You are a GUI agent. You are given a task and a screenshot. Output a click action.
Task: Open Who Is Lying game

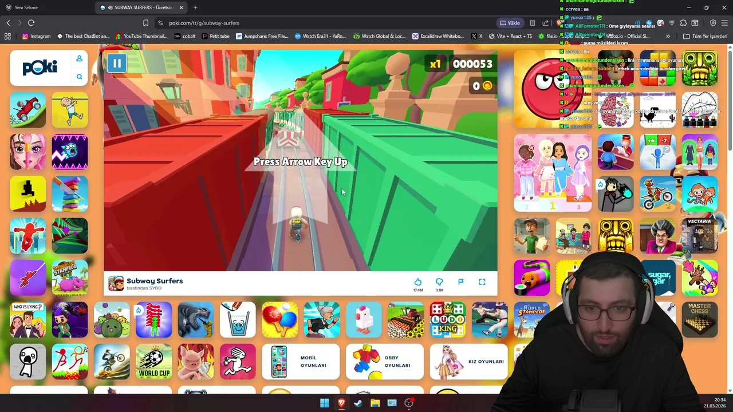click(27, 319)
